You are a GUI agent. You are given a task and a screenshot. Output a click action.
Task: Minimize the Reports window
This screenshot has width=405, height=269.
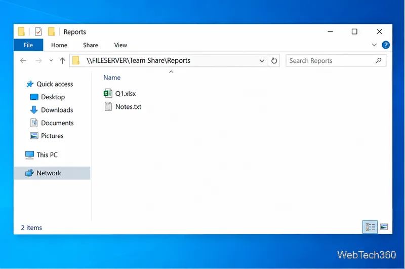[x=331, y=31]
